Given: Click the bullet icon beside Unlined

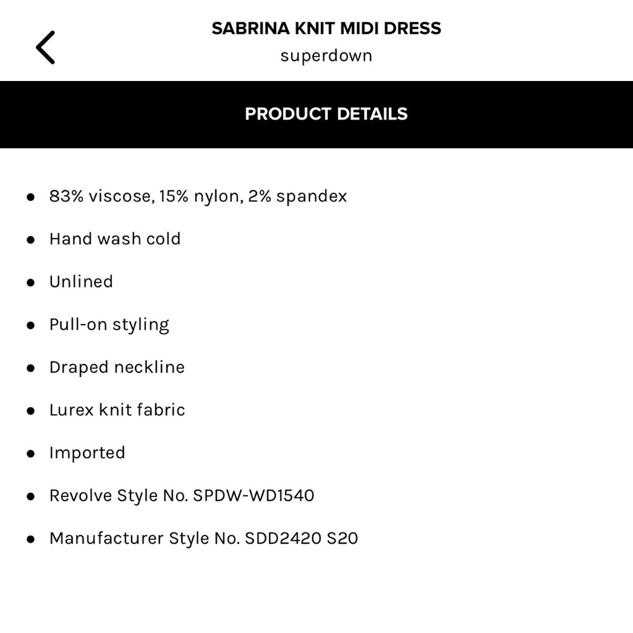Looking at the screenshot, I should point(29,282).
